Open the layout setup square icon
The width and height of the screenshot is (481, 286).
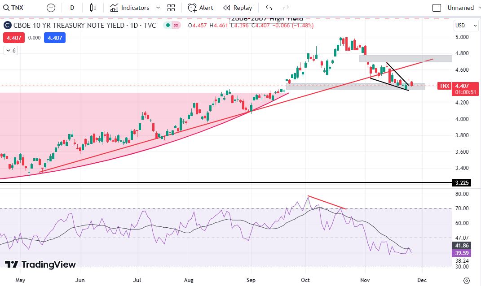tap(437, 8)
